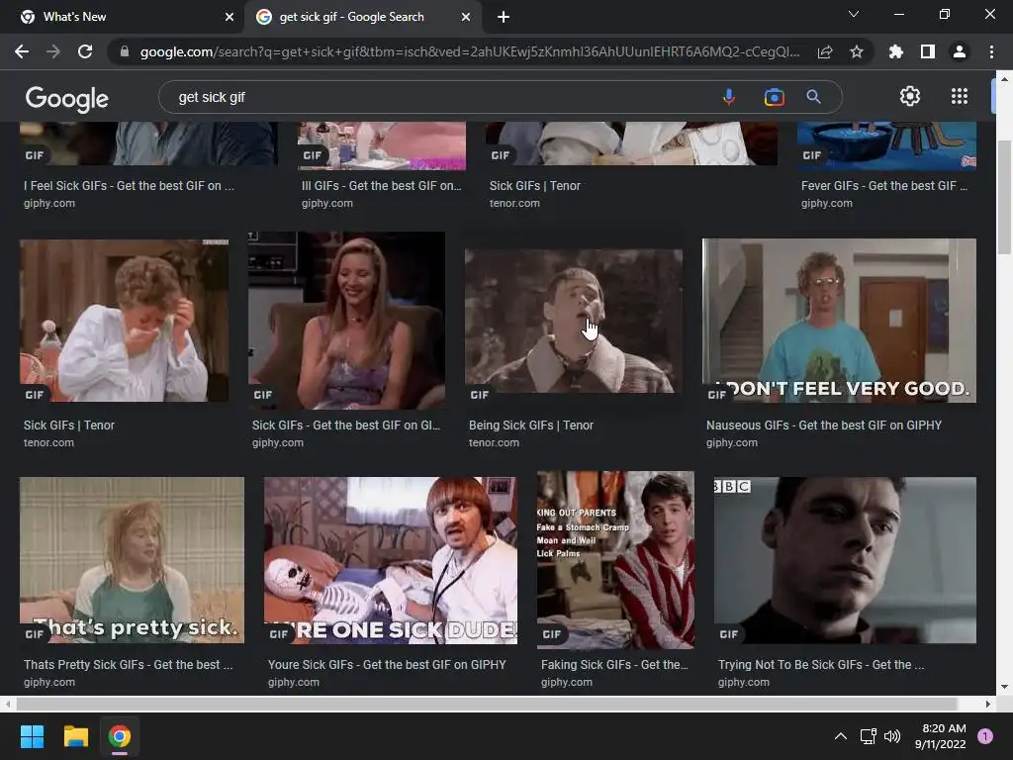Open the Fever GIFs result link

(x=883, y=185)
